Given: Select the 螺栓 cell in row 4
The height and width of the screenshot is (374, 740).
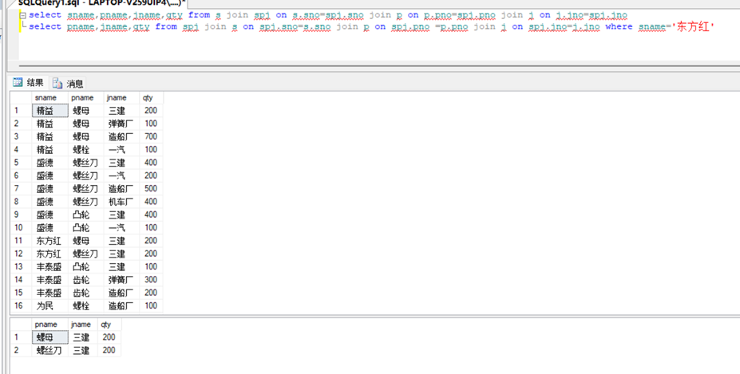Looking at the screenshot, I should tap(86, 150).
